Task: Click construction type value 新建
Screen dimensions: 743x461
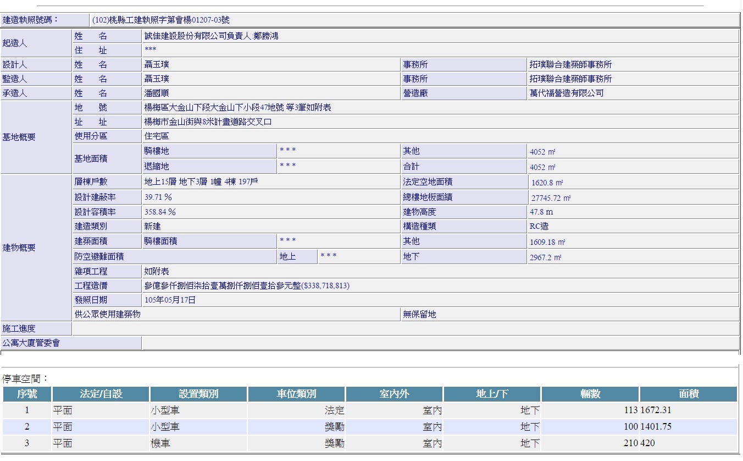Action: (x=152, y=226)
